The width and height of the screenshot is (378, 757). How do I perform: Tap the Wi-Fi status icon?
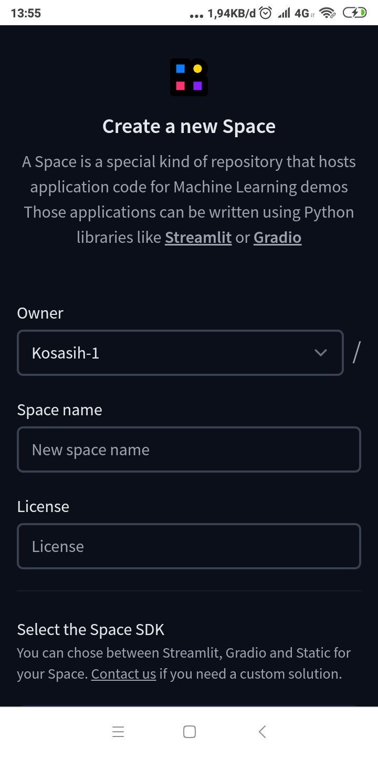pyautogui.click(x=328, y=13)
